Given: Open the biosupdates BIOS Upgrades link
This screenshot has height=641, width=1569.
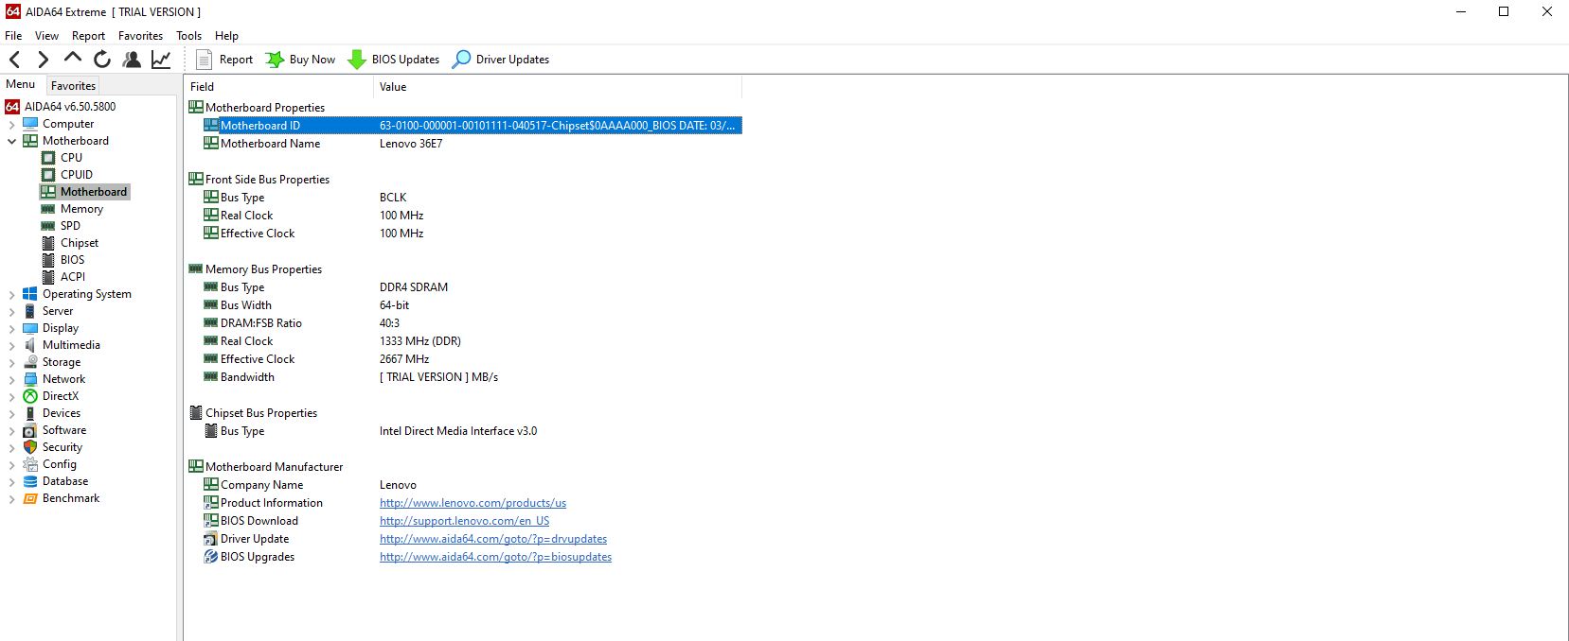Looking at the screenshot, I should pyautogui.click(x=495, y=557).
